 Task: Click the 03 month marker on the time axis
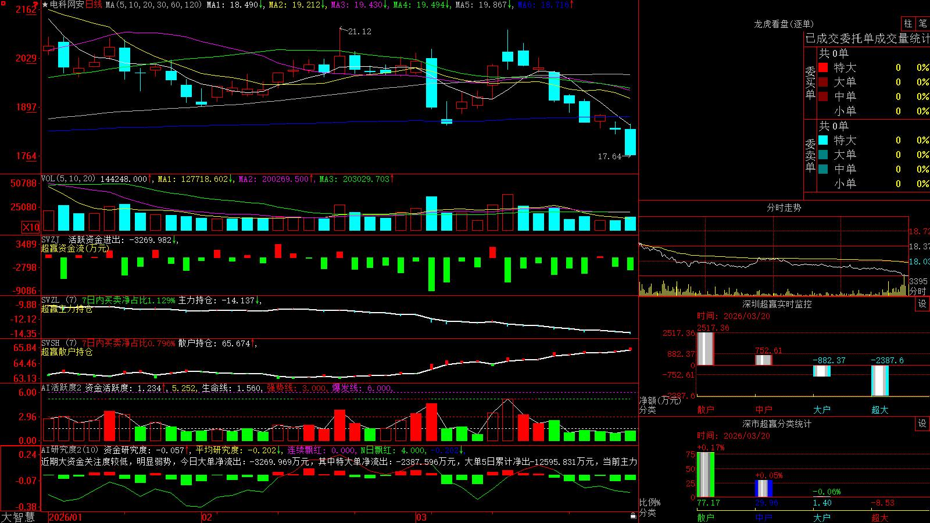click(421, 517)
